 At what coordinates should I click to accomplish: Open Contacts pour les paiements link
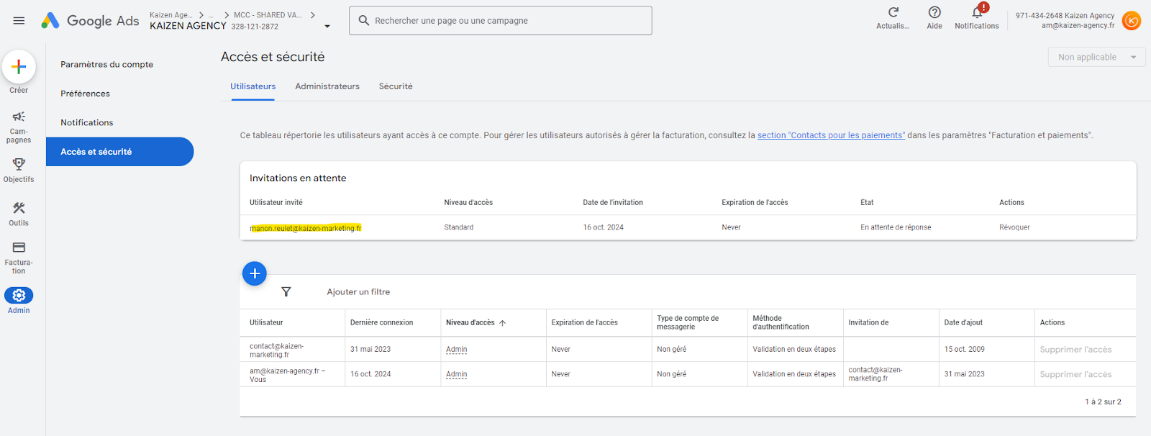(831, 135)
